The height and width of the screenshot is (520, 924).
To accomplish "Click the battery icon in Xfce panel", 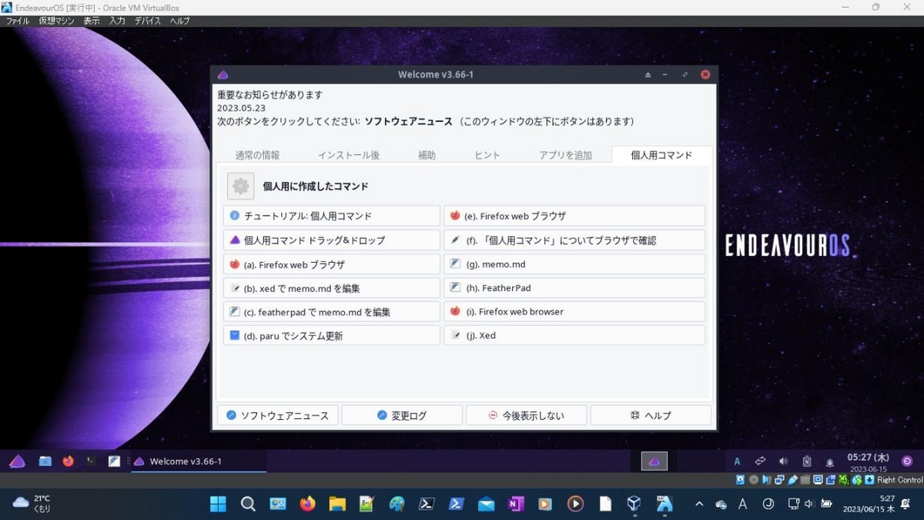I will coord(806,461).
